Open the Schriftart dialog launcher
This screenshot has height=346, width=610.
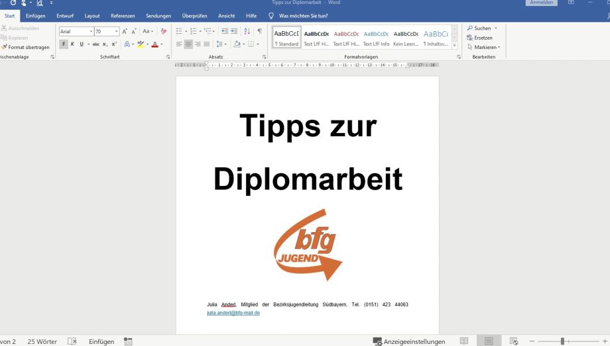click(x=168, y=57)
